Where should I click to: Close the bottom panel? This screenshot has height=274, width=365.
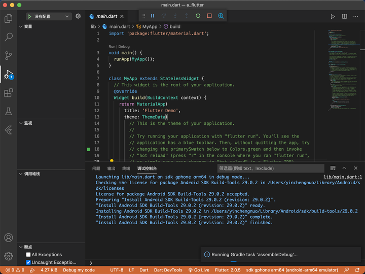[356, 168]
